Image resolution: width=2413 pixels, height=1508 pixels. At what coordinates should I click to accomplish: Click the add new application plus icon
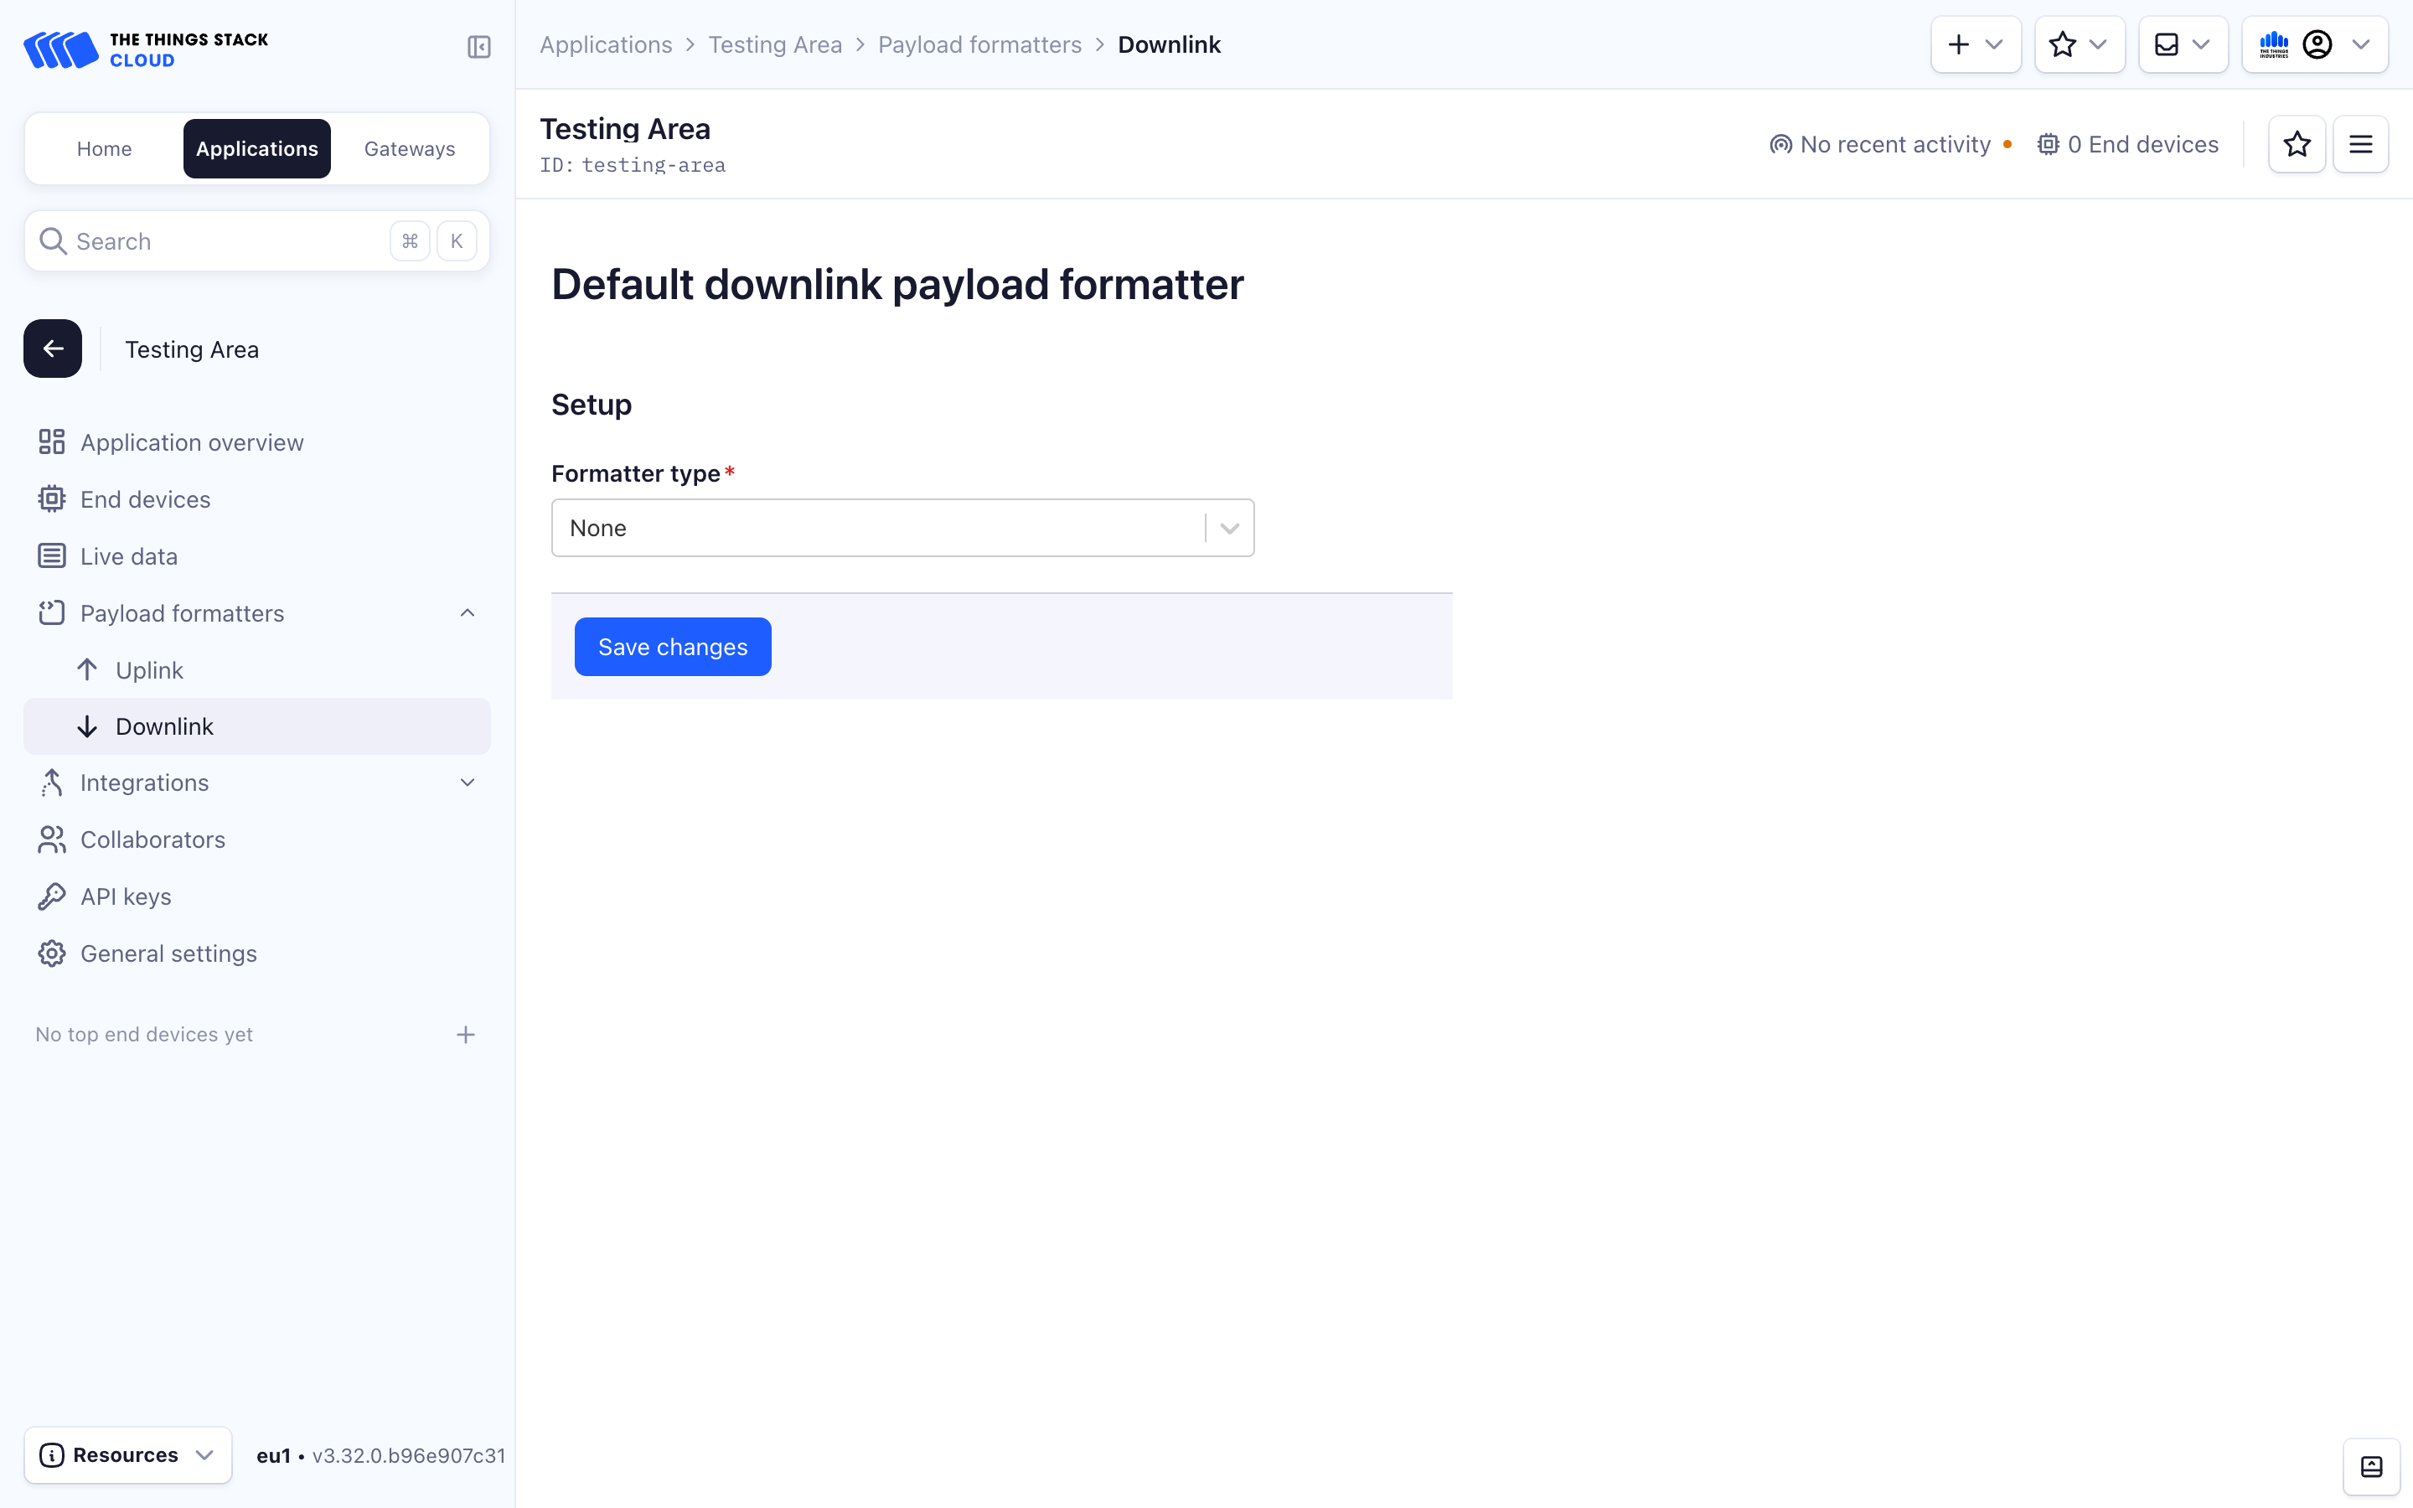[x=1956, y=44]
